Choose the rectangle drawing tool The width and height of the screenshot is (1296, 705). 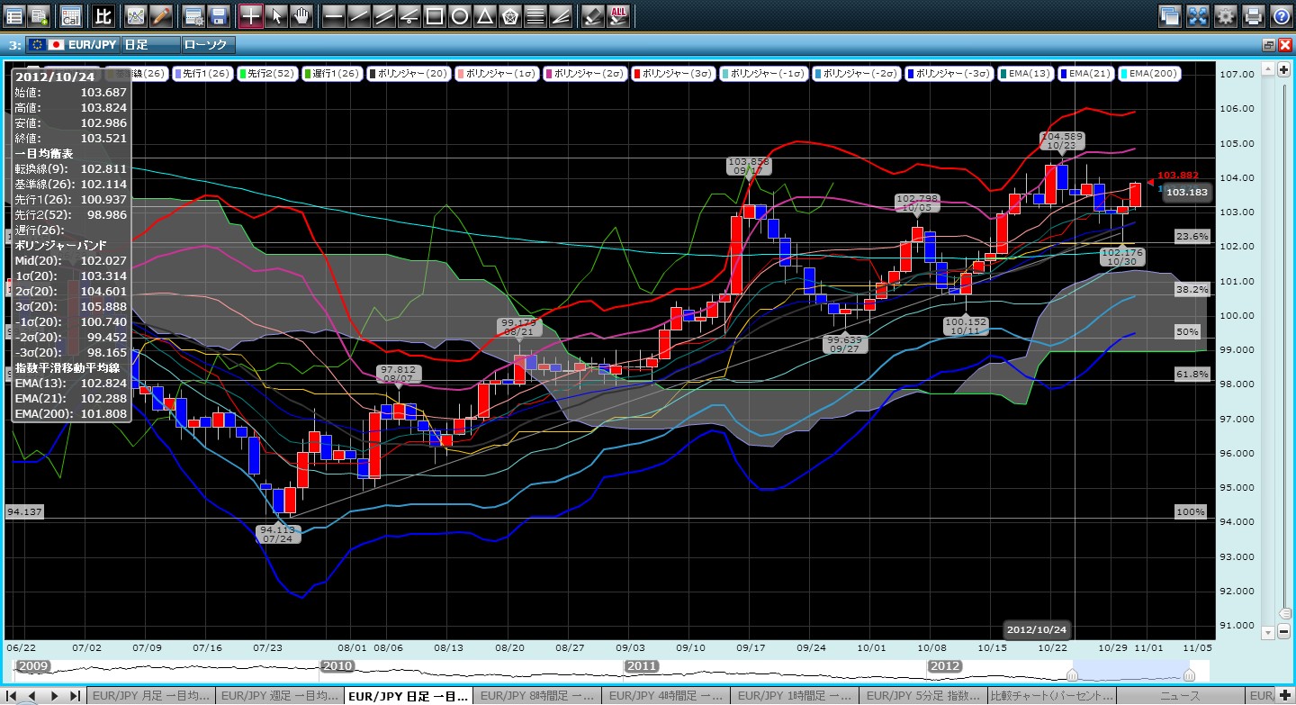coord(434,15)
